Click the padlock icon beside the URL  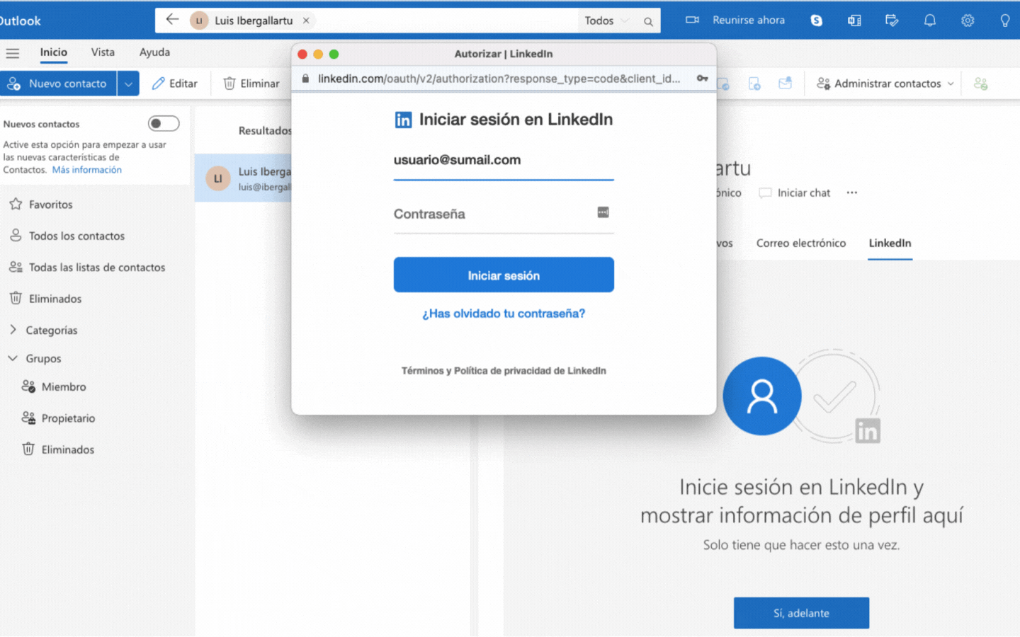(x=305, y=79)
